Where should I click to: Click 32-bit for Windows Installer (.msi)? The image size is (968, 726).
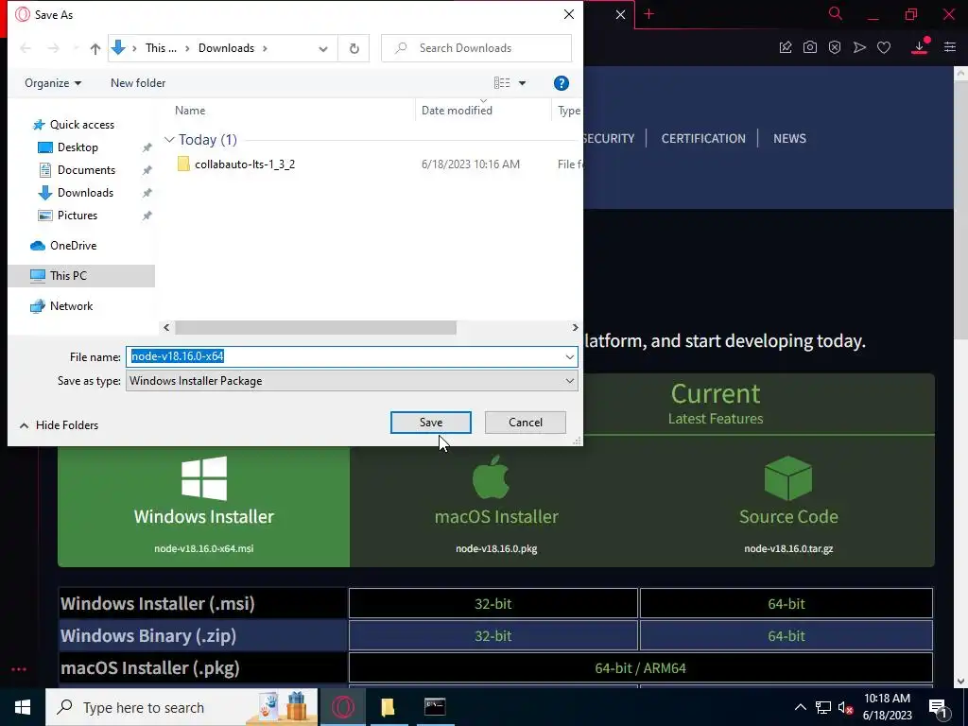pyautogui.click(x=493, y=604)
